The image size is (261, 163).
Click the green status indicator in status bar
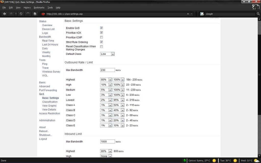185,160
